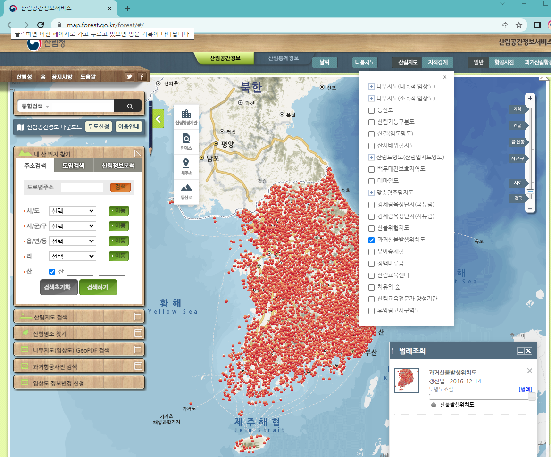Image resolution: width=551 pixels, height=457 pixels.
Task: Enable the 산불위험지도 layer checkbox
Action: pos(371,228)
